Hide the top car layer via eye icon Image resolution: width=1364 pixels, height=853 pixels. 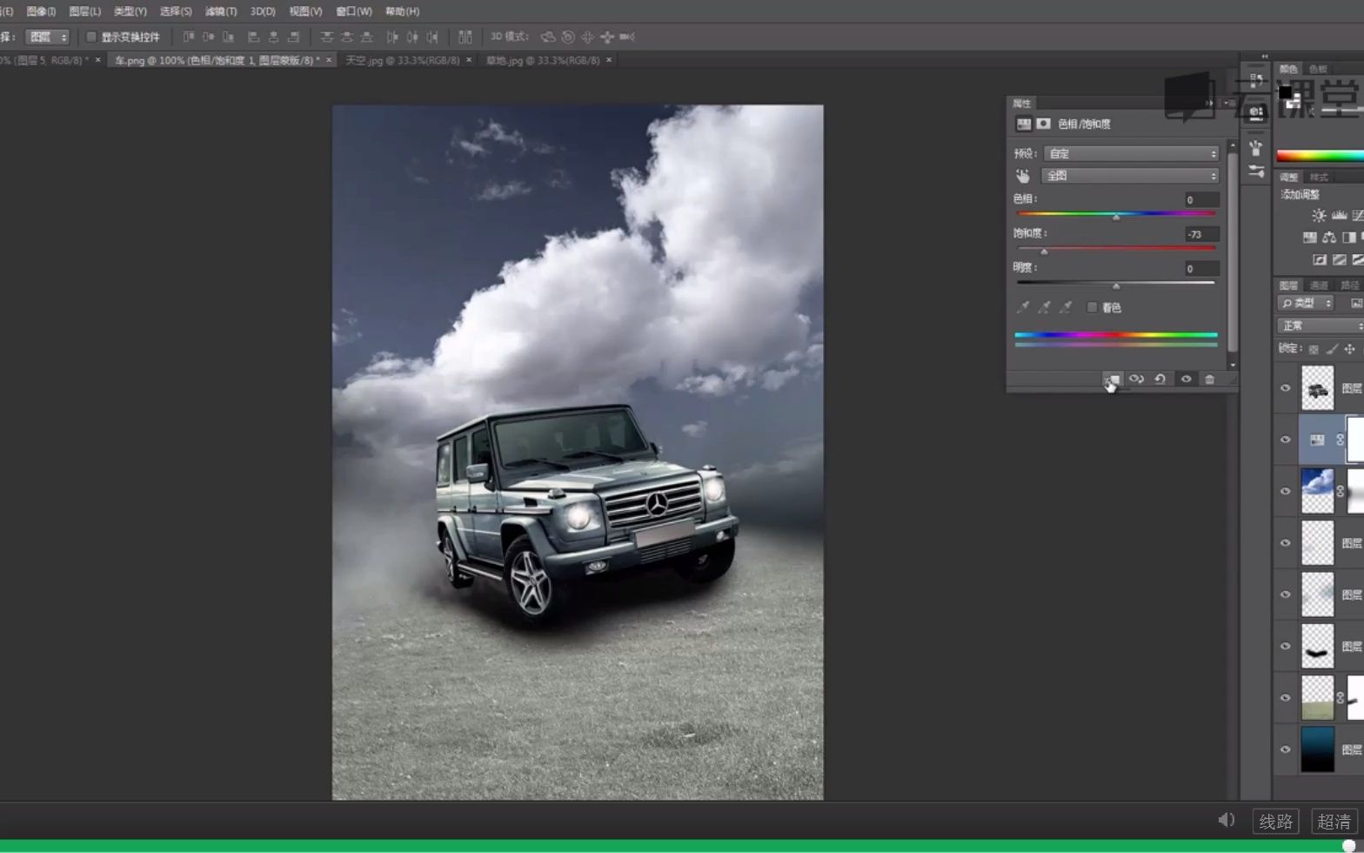tap(1286, 388)
